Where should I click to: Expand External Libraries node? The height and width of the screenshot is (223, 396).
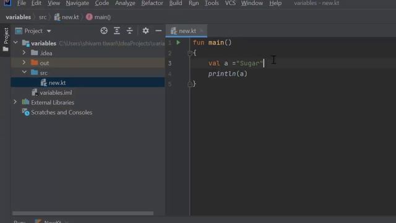click(15, 102)
